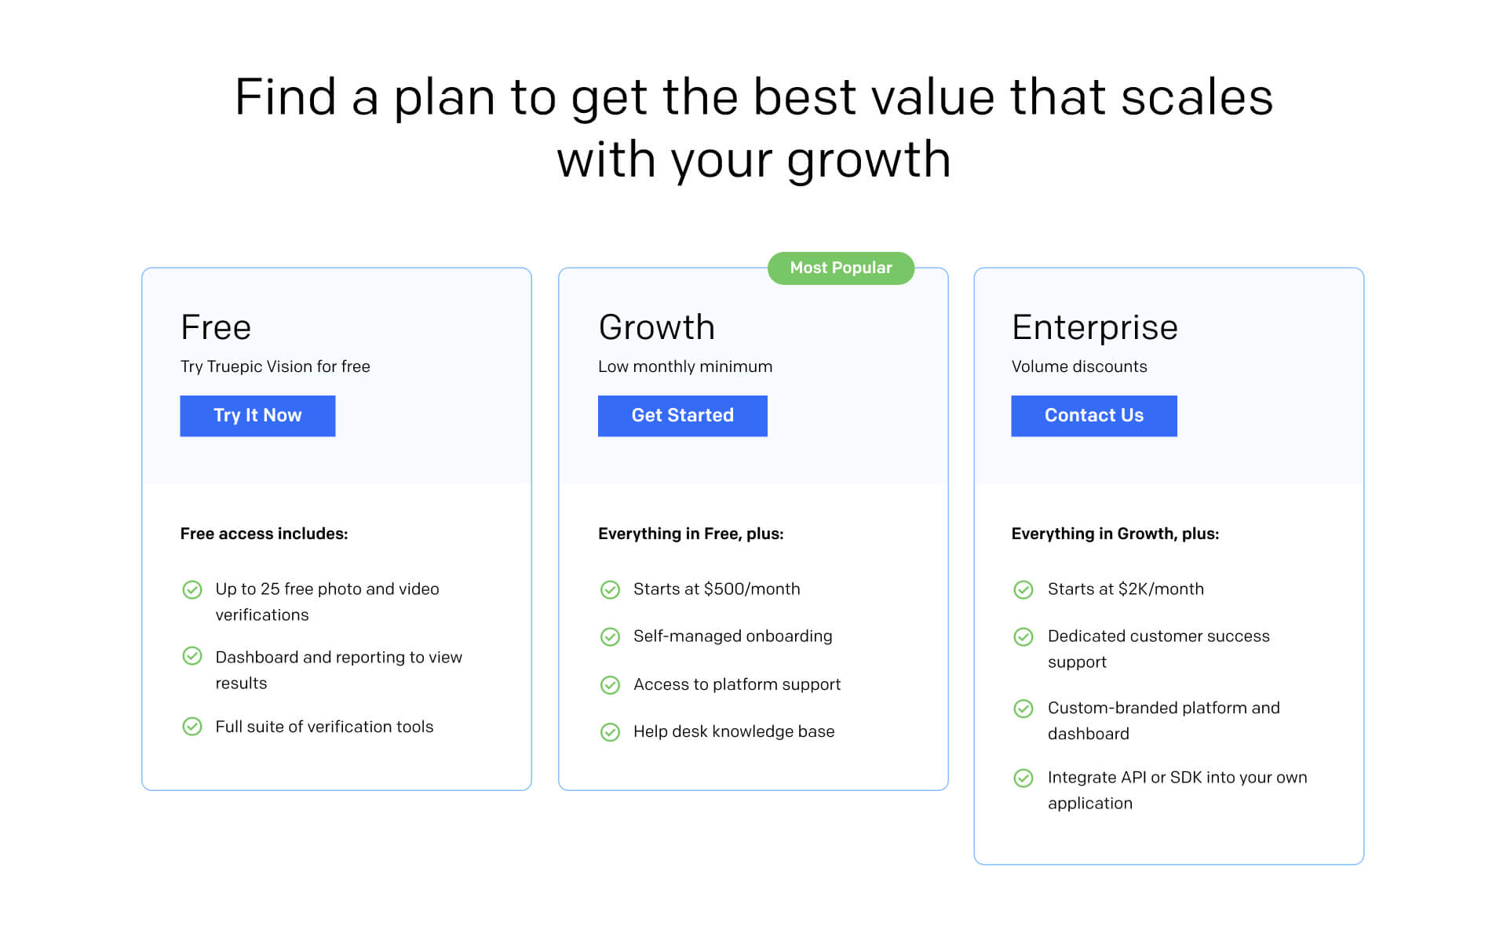Click check icon next to Custom-branded platform
This screenshot has width=1507, height=937.
click(x=1024, y=709)
